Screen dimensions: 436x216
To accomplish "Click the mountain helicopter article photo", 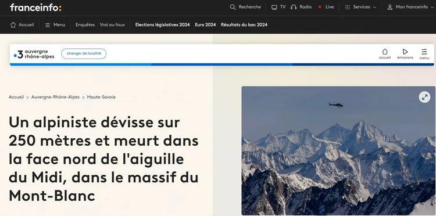I will point(338,151).
